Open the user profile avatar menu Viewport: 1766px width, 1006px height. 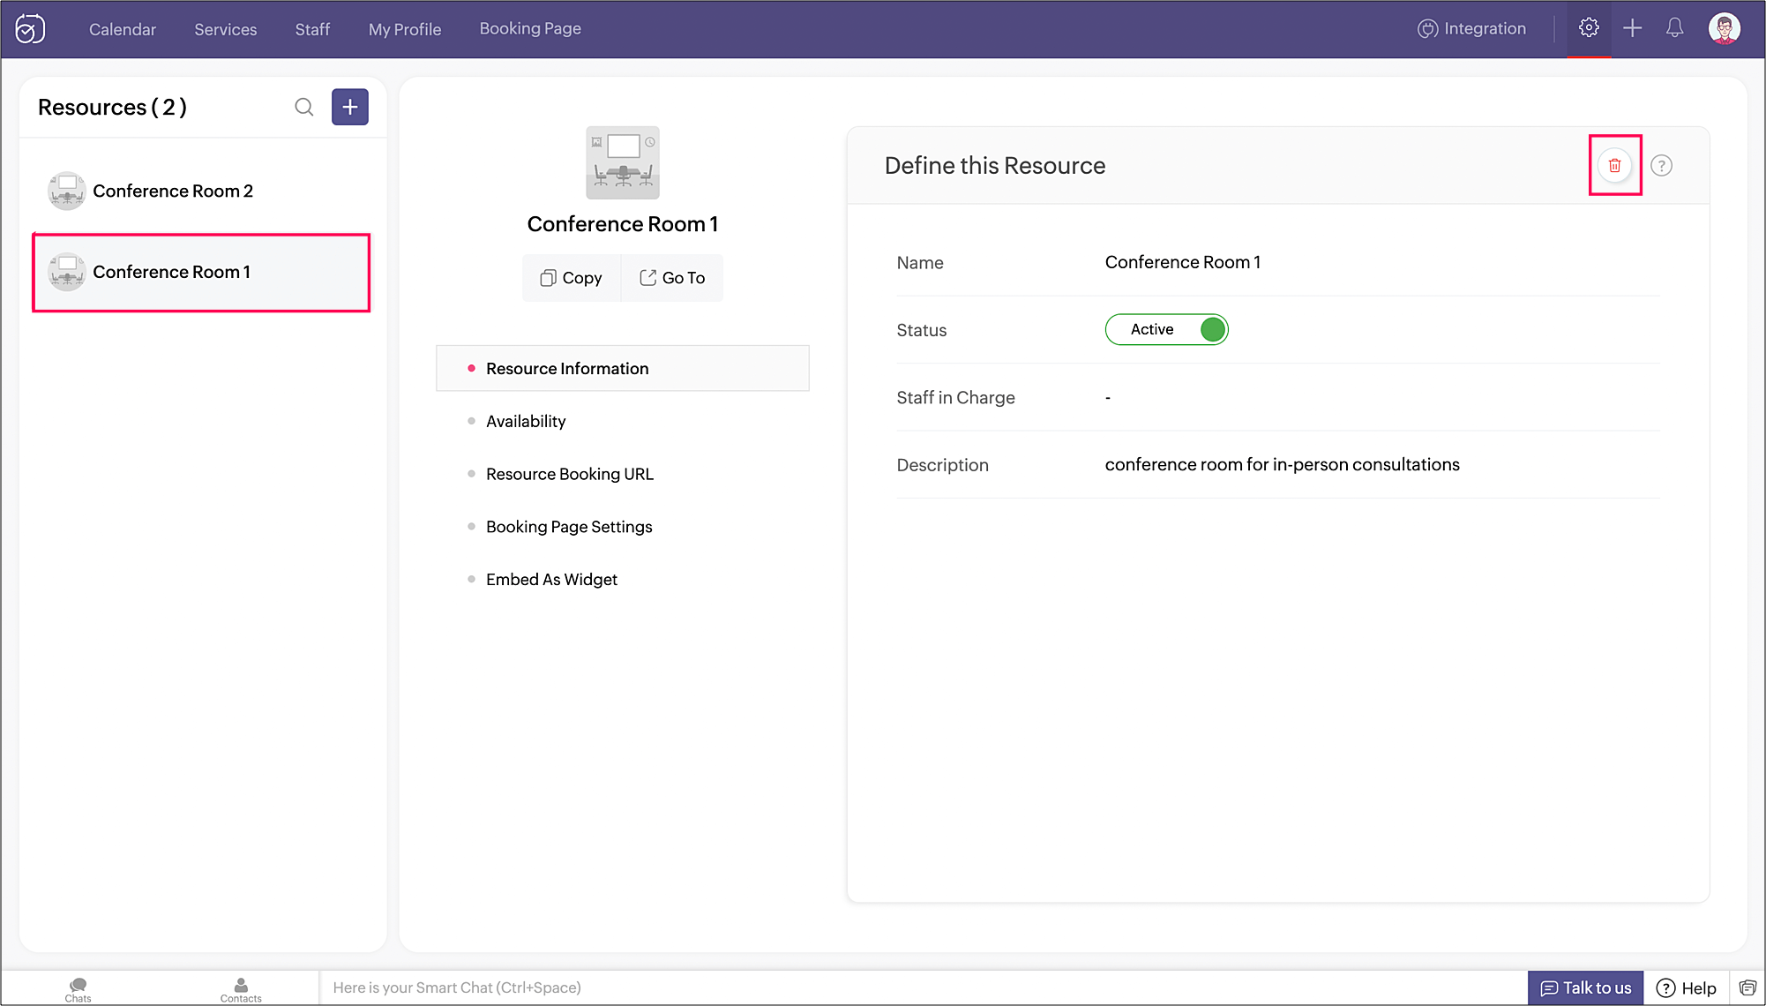tap(1724, 28)
